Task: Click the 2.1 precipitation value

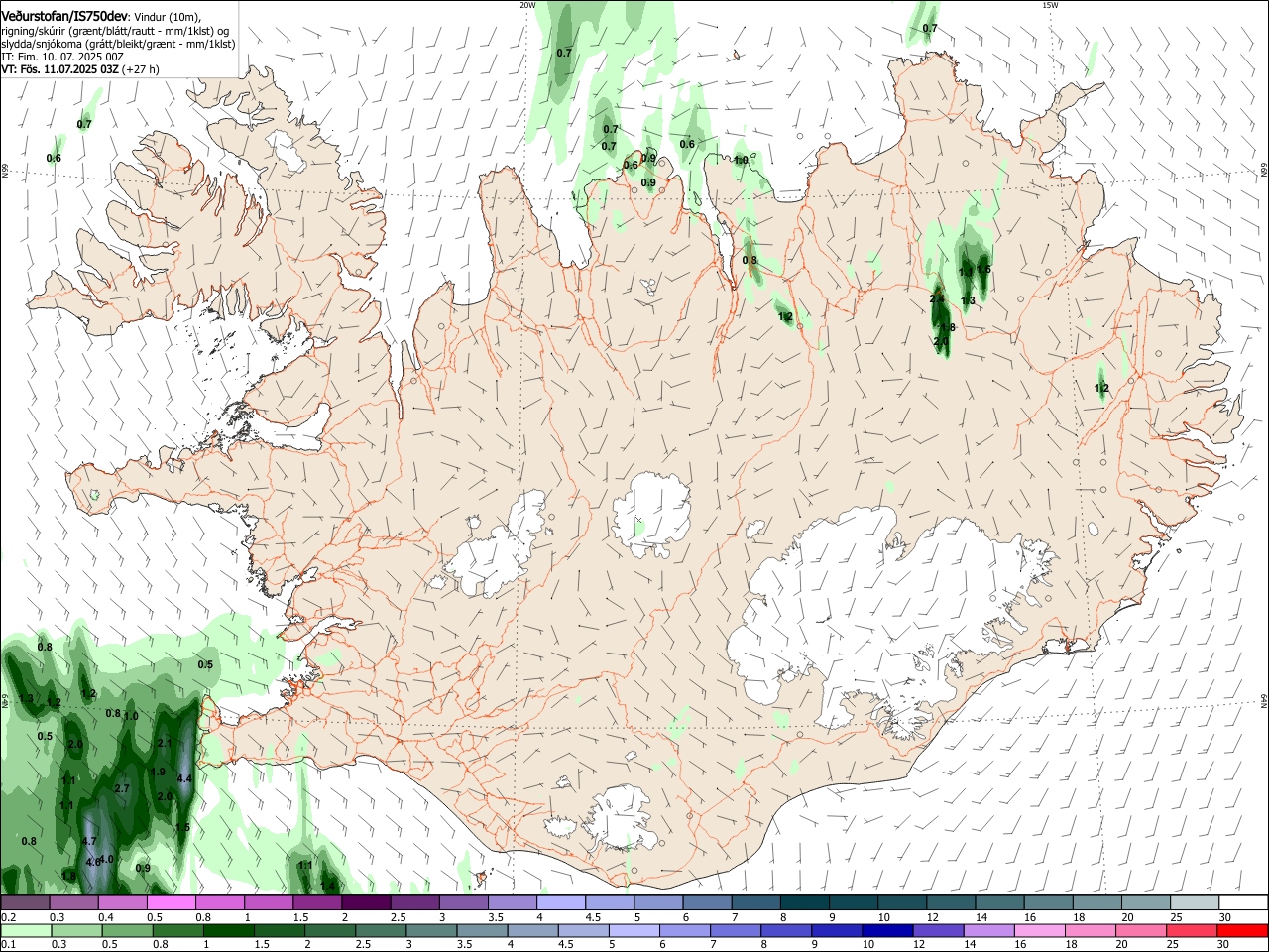Action: [165, 743]
